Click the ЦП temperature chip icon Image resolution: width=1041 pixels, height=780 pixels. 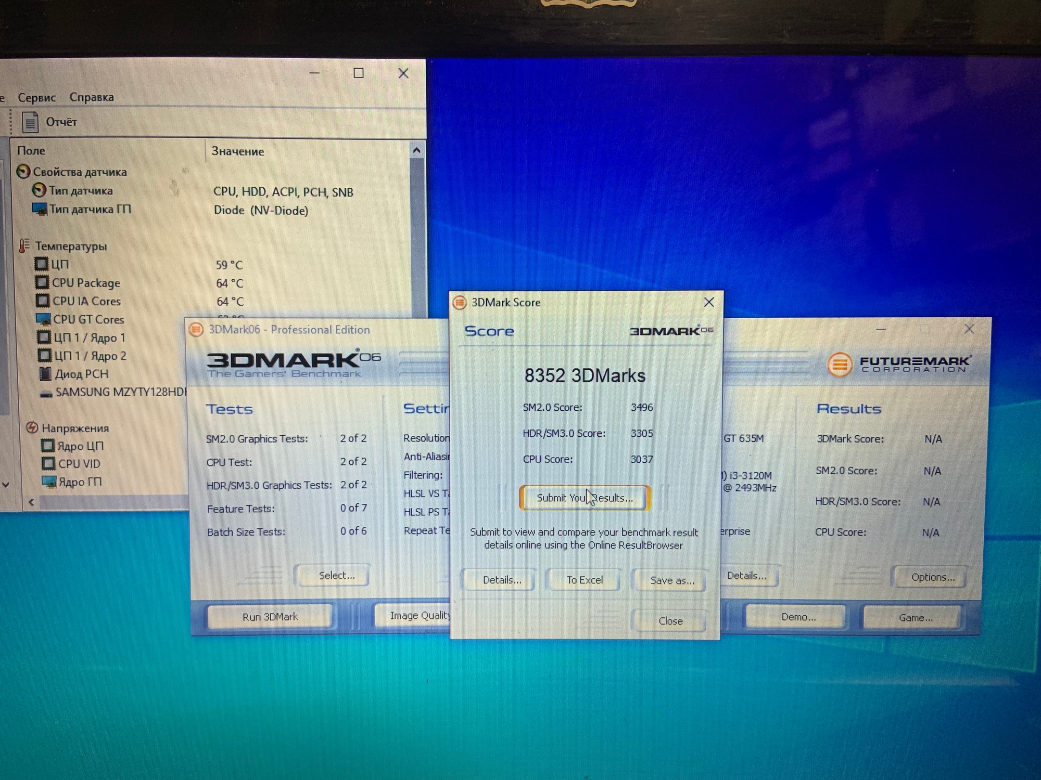pos(41,264)
